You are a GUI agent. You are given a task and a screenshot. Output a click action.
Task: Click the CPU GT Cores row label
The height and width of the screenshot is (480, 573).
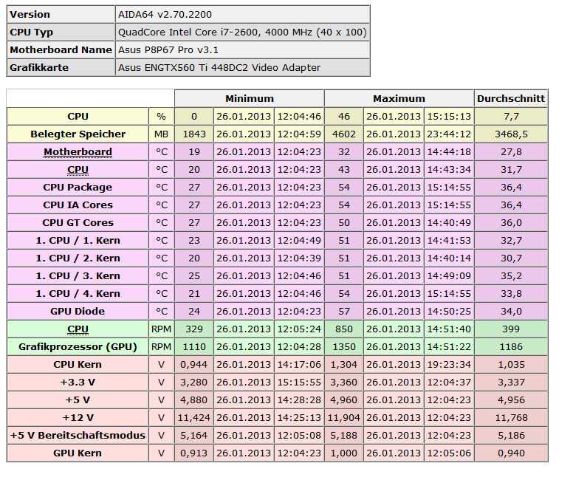tap(78, 222)
